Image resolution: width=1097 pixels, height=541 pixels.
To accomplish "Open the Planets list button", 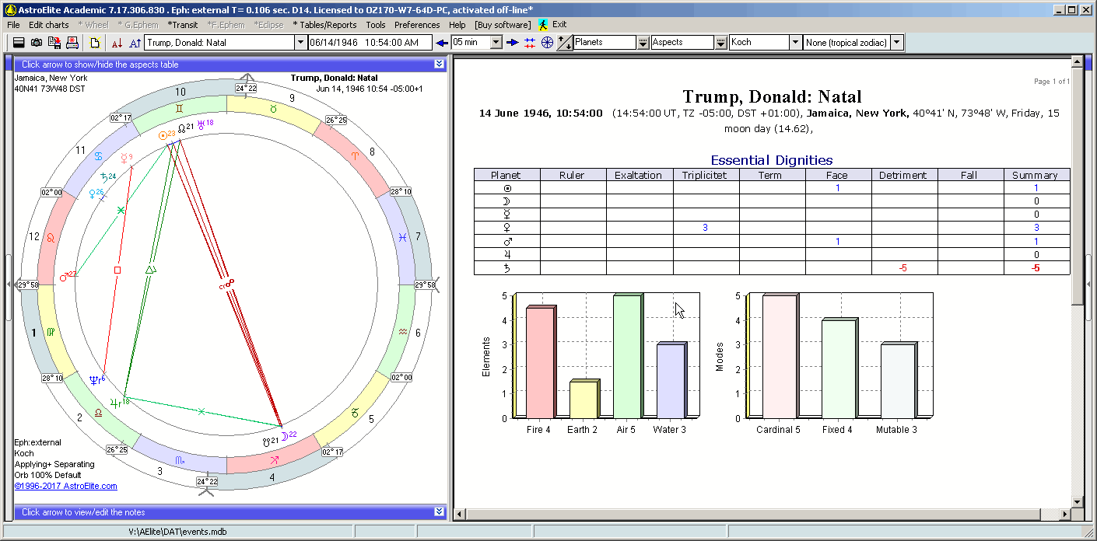I will [643, 42].
